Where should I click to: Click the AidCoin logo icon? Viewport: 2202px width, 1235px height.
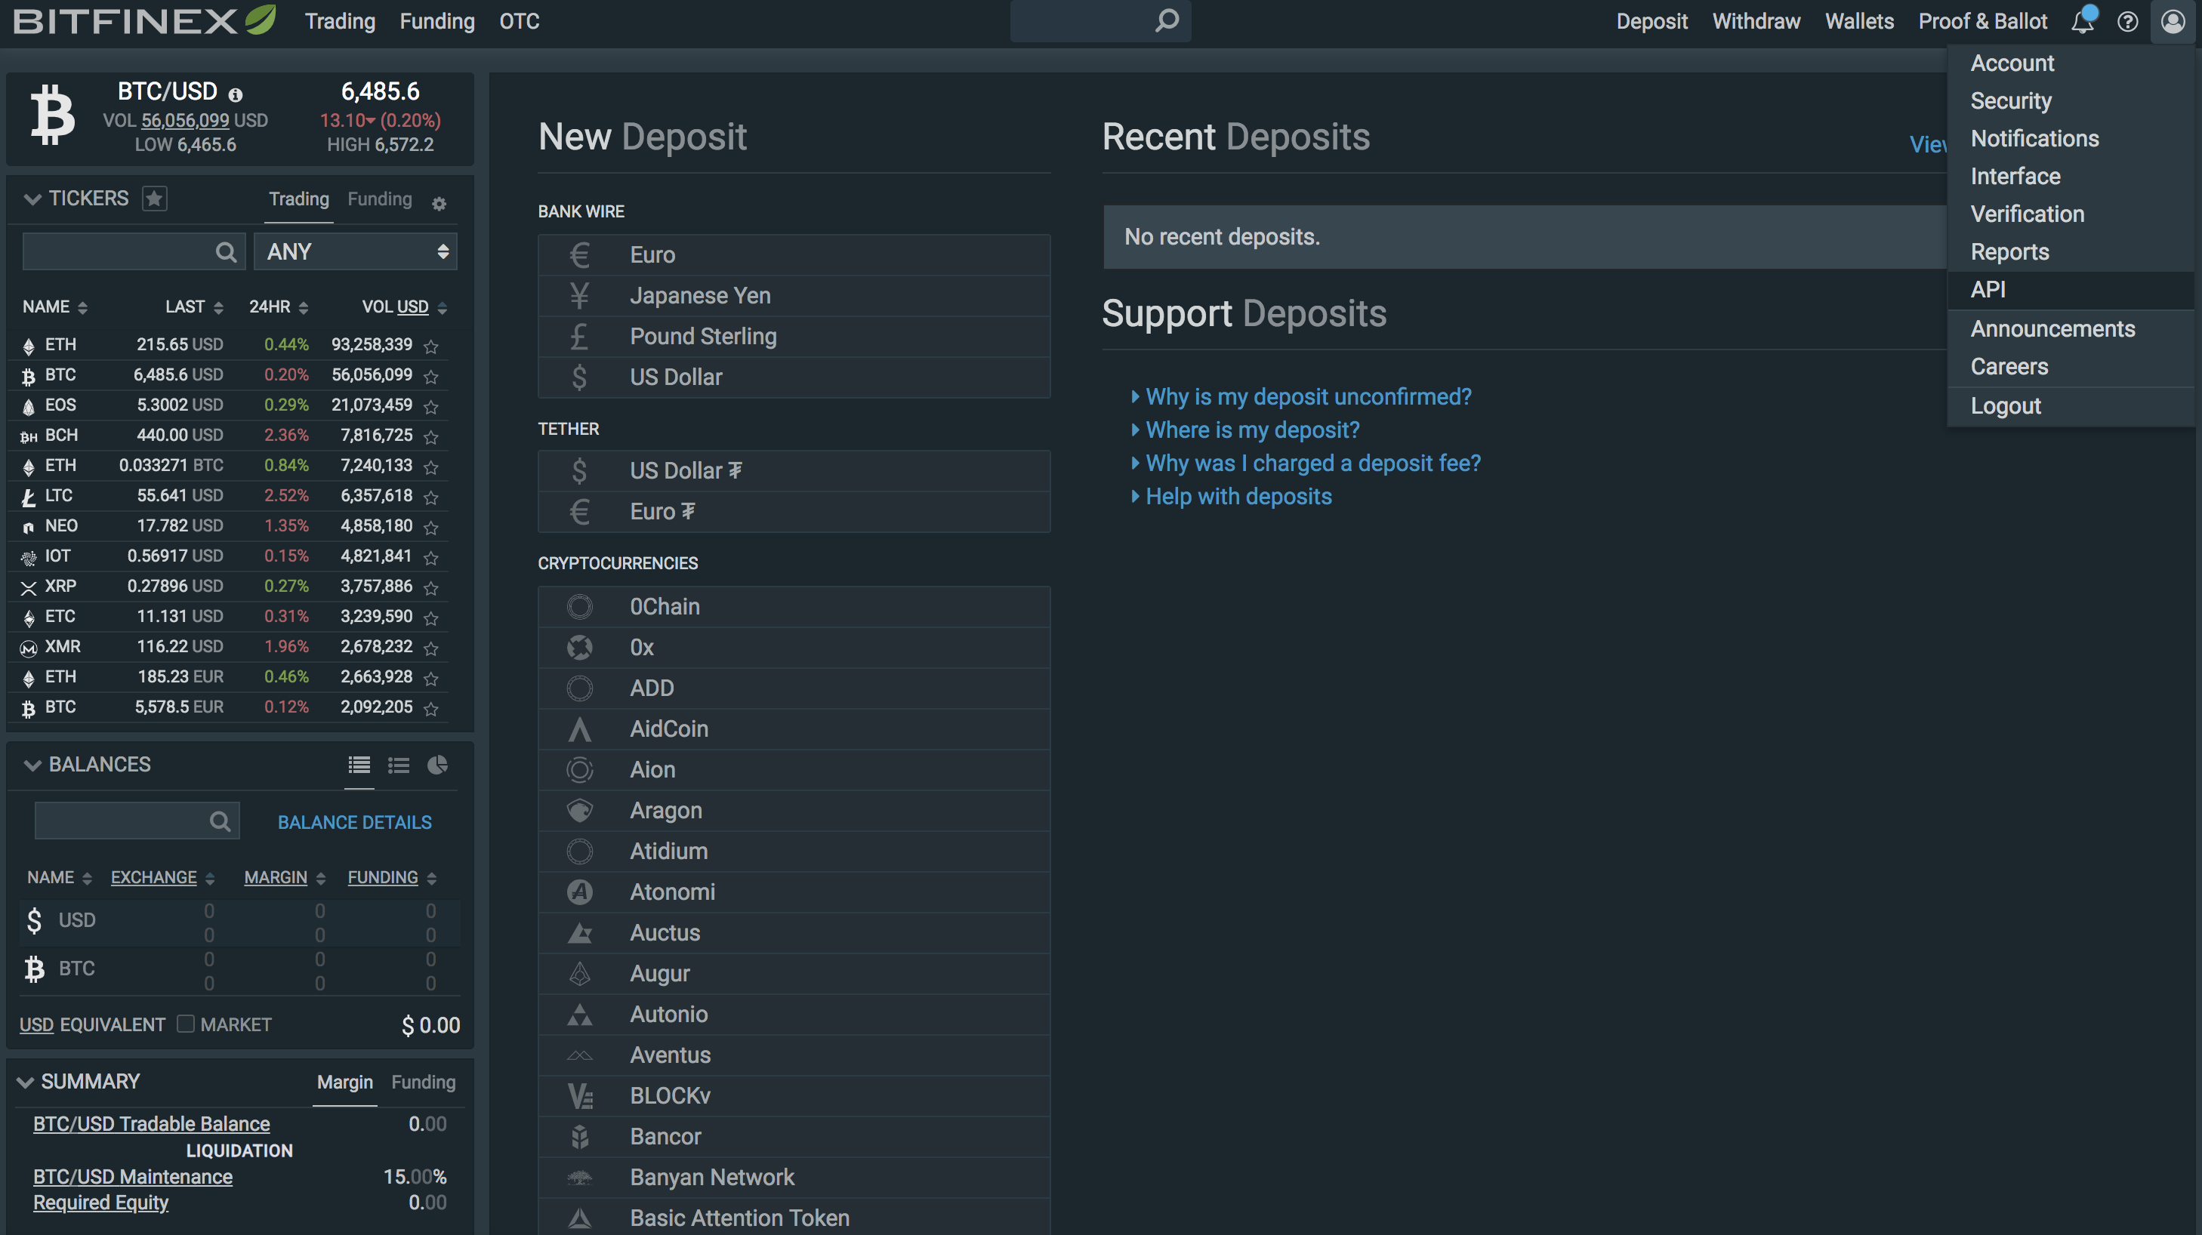pyautogui.click(x=579, y=729)
